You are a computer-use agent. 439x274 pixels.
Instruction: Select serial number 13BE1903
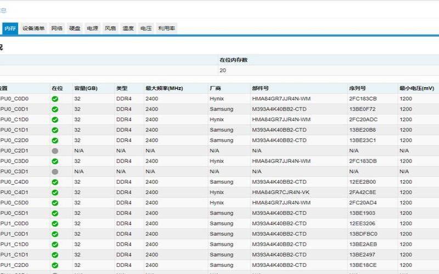(362, 213)
